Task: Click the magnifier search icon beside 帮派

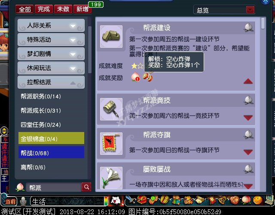Action: pos(86,187)
